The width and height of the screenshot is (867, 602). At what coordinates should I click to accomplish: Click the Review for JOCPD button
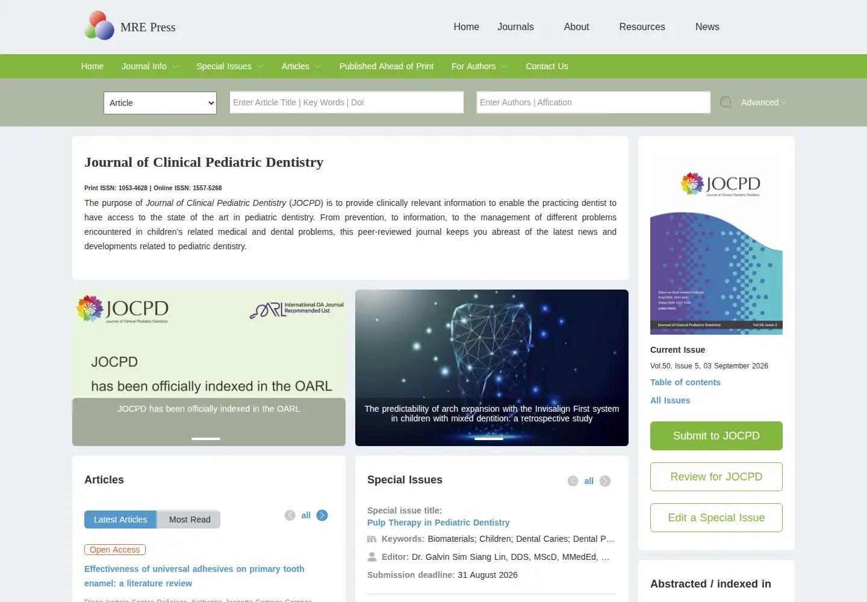(716, 477)
